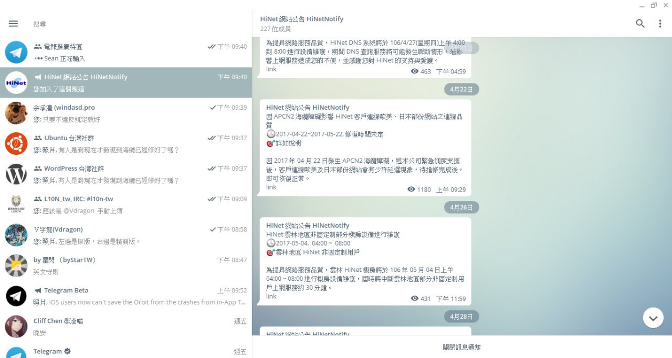672x358 pixels.
Task: Open the Cliff Chen 學渣喵 chat
Action: 126,326
